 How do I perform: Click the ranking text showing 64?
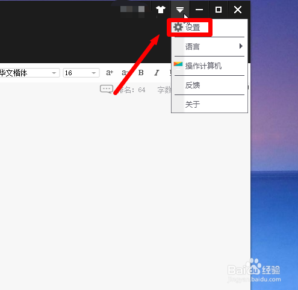click(132, 90)
